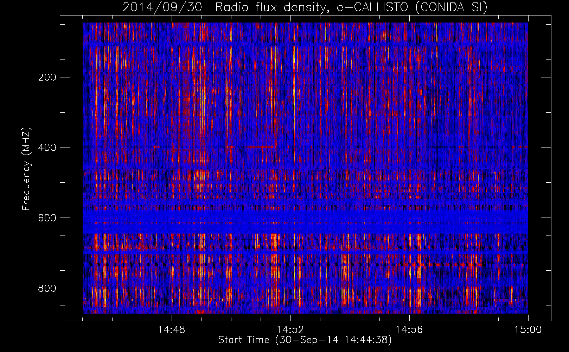Click the 600 frequency tick label
The height and width of the screenshot is (352, 569).
pos(47,218)
